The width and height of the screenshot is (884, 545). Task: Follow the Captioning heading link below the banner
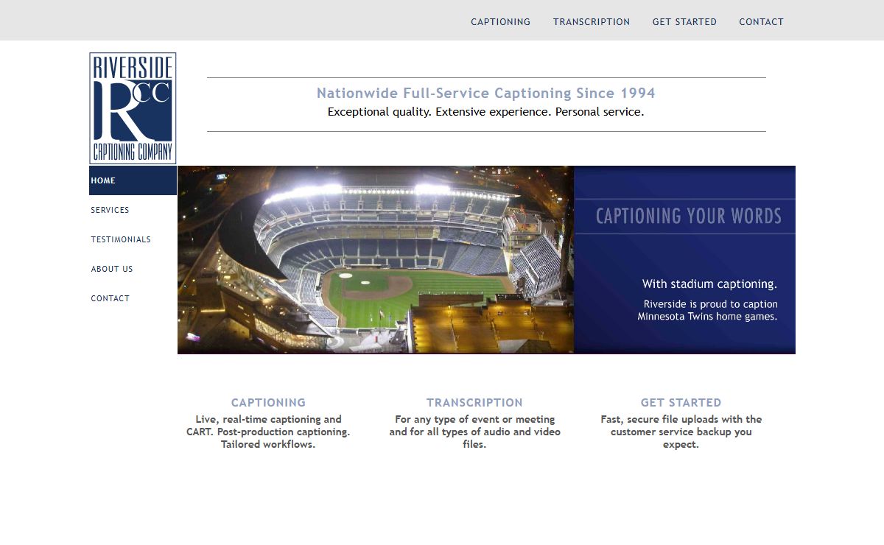[x=268, y=403]
